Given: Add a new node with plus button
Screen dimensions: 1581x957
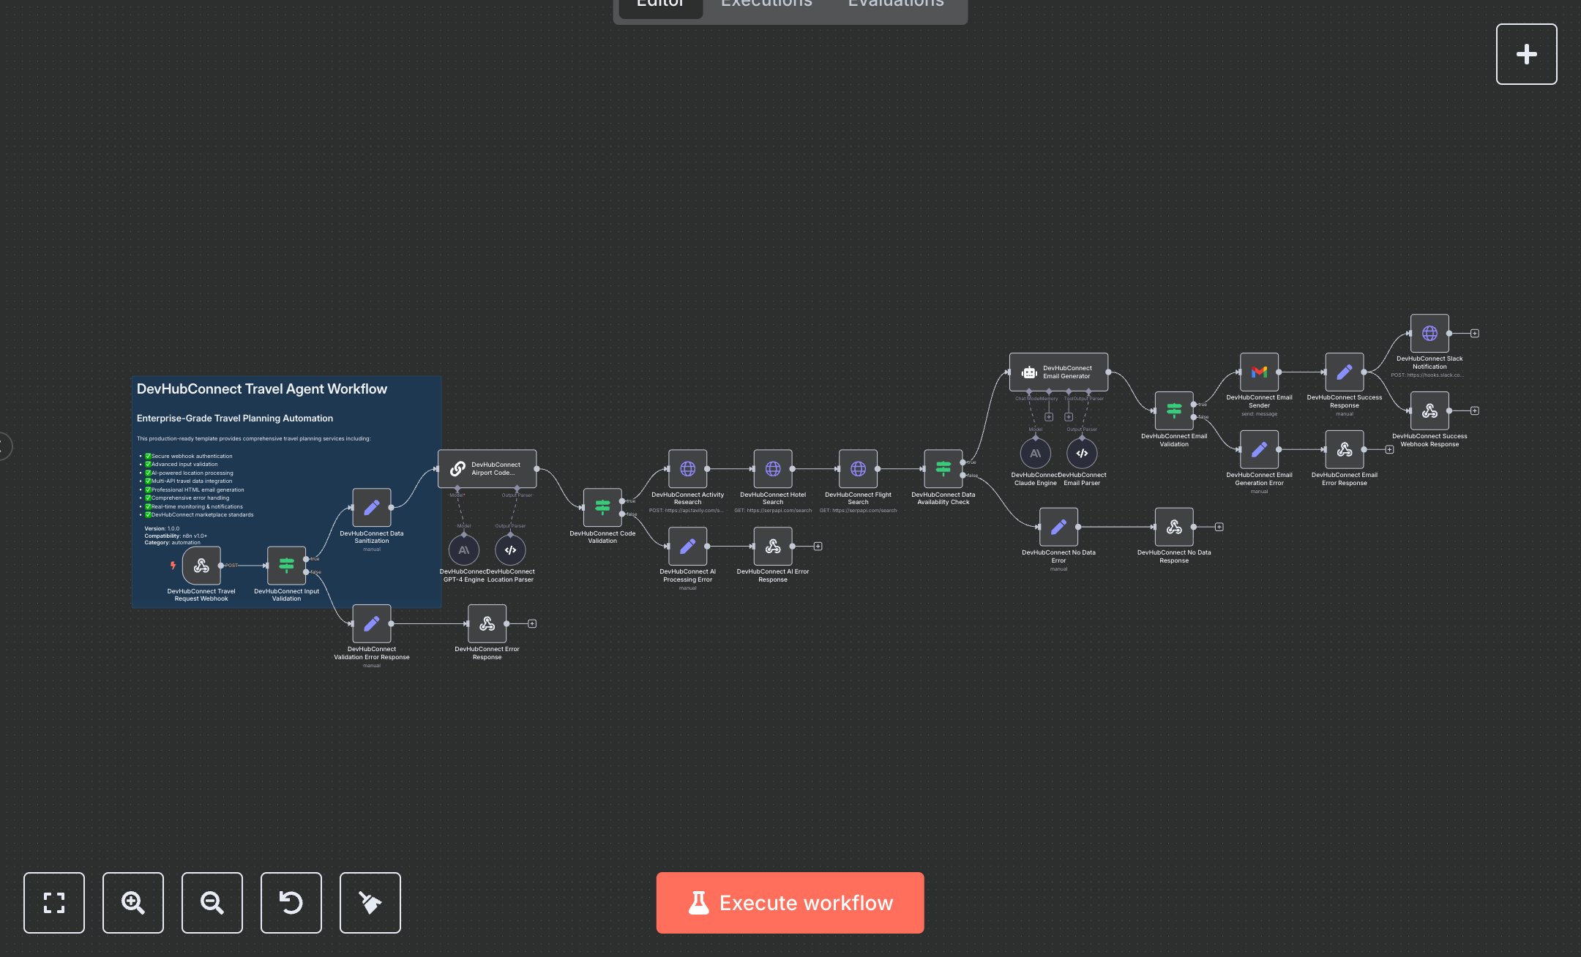Looking at the screenshot, I should (1526, 54).
